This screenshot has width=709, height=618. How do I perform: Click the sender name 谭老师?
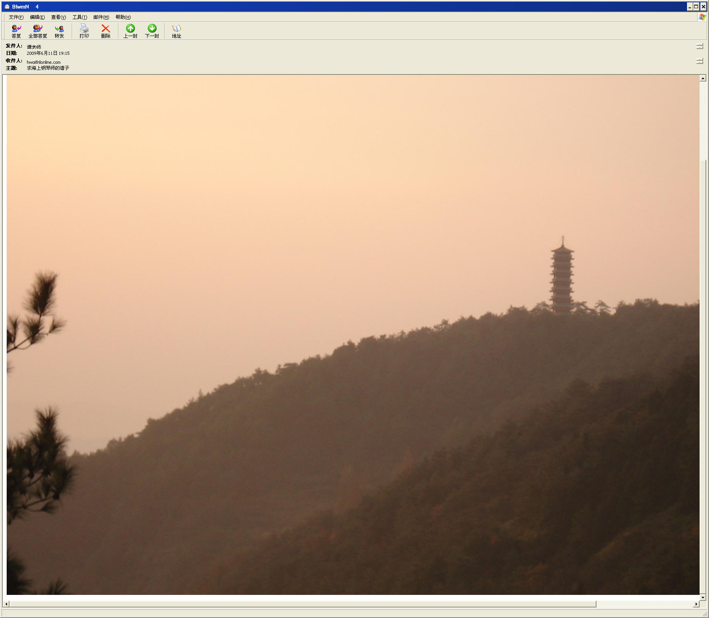[34, 47]
